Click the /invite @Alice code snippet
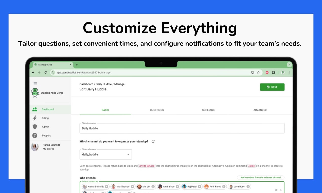 point(147,166)
